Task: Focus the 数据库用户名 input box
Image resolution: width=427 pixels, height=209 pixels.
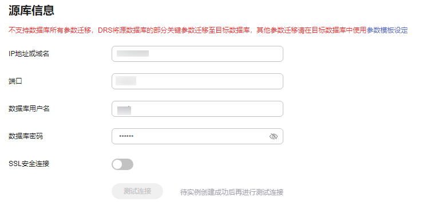Action: tap(197, 109)
